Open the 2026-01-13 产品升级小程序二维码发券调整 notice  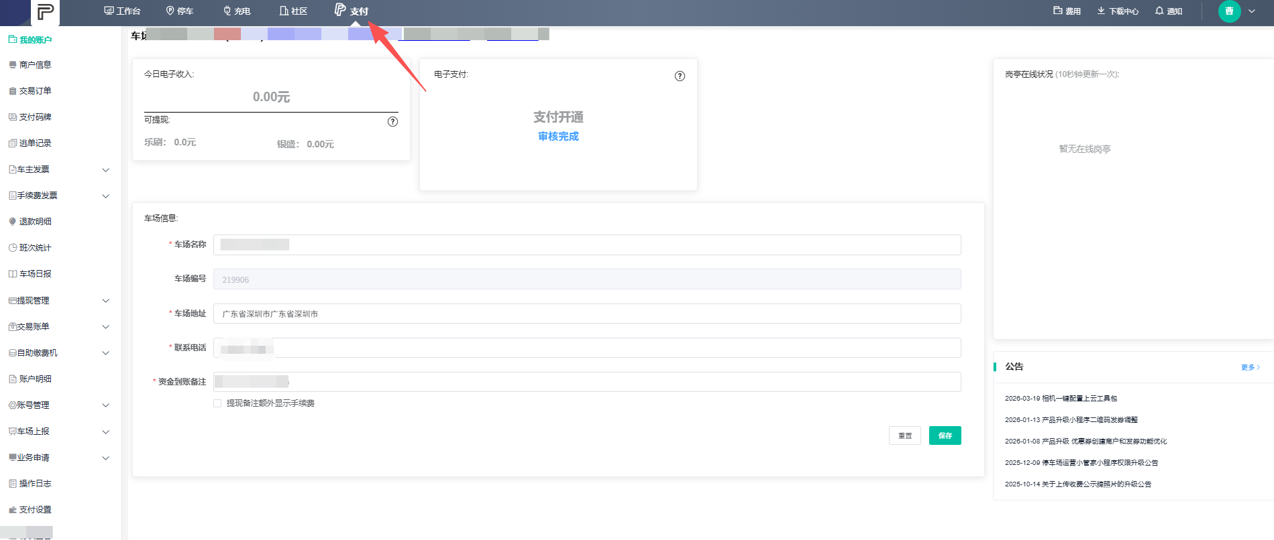click(x=1071, y=419)
